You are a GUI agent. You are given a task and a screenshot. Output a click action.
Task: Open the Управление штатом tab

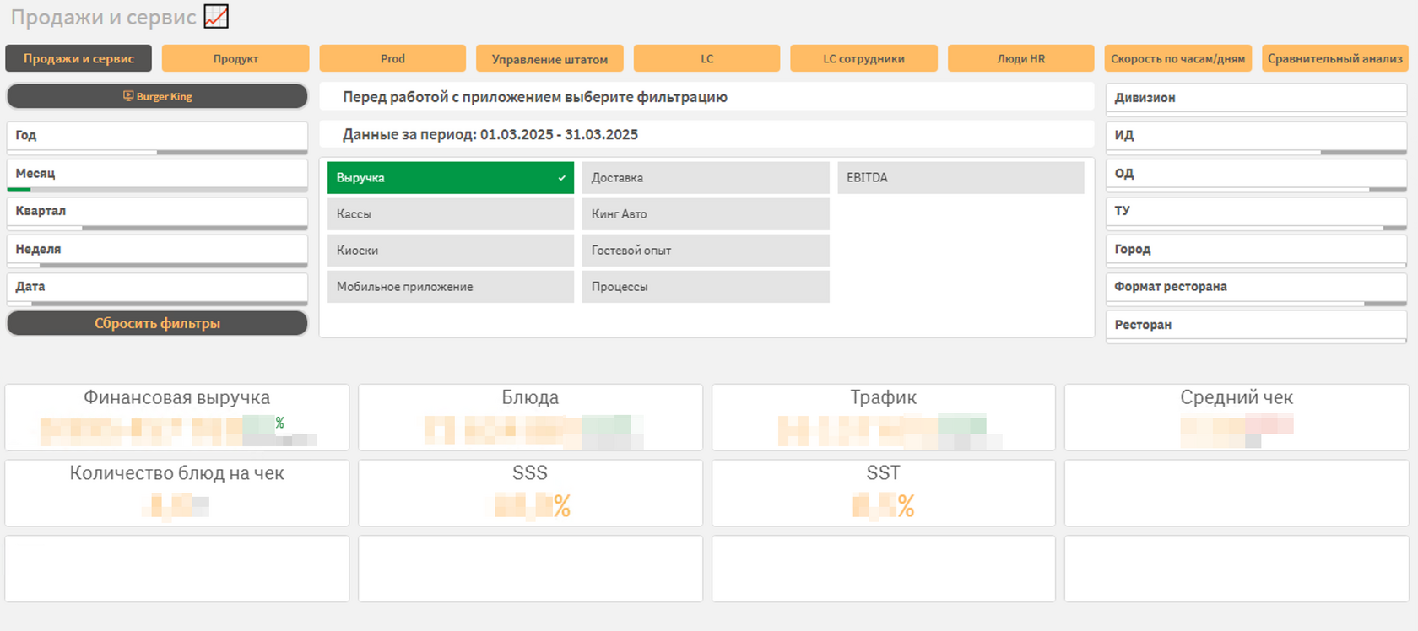tap(549, 58)
